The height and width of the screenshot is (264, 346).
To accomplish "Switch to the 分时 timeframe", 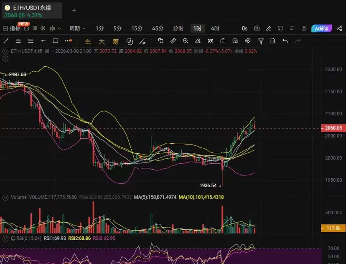I will coord(178,28).
